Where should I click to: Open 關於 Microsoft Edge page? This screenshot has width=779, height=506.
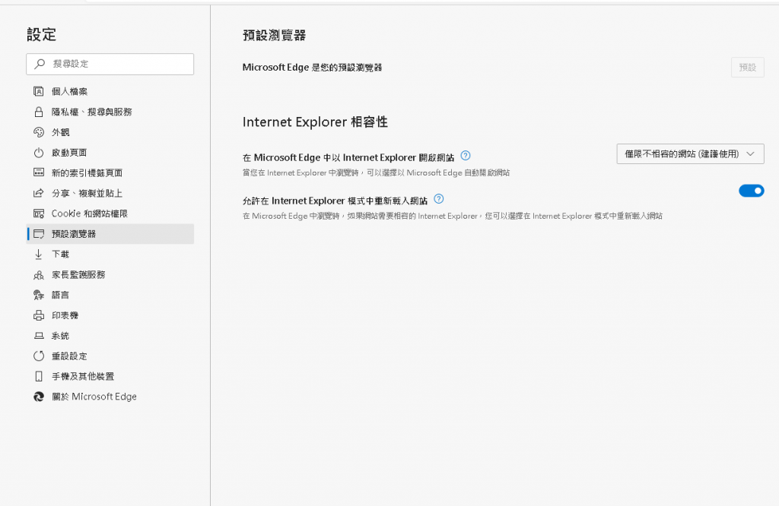110,397
